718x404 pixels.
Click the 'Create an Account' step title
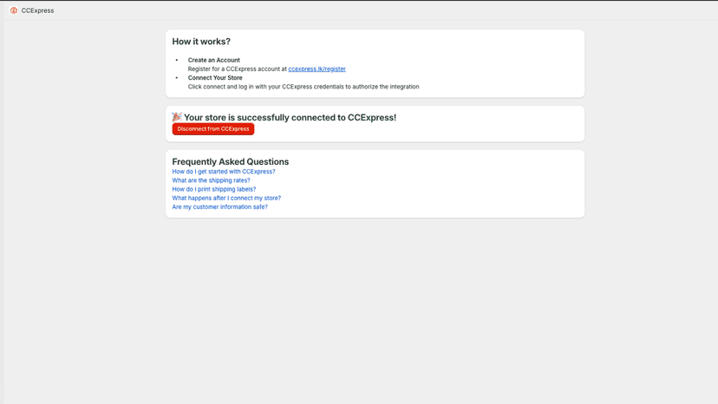pyautogui.click(x=214, y=60)
